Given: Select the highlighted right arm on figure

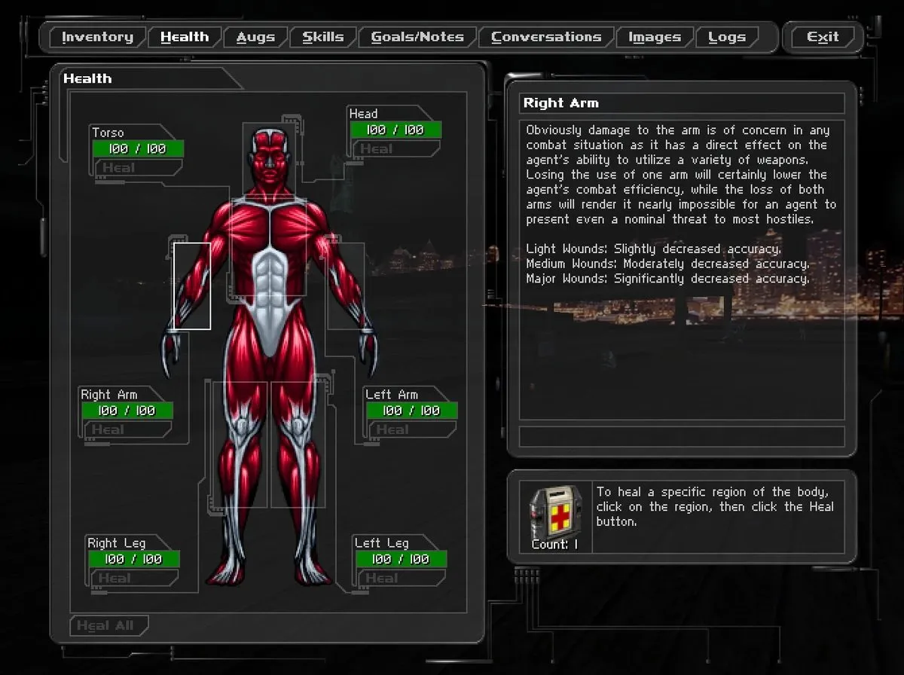Looking at the screenshot, I should 192,286.
